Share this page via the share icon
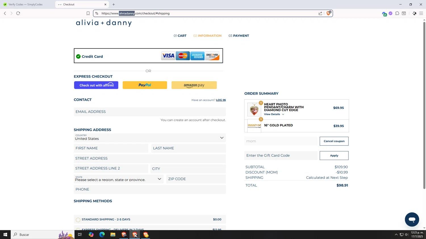This screenshot has height=239, width=426. 320,13
